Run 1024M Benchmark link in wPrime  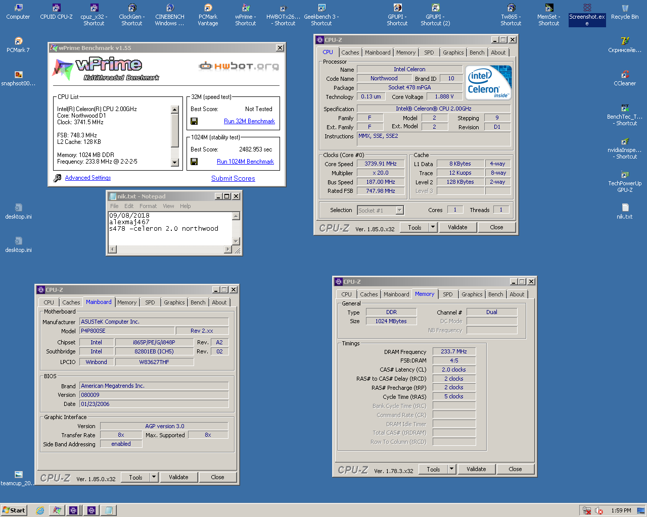tap(245, 162)
